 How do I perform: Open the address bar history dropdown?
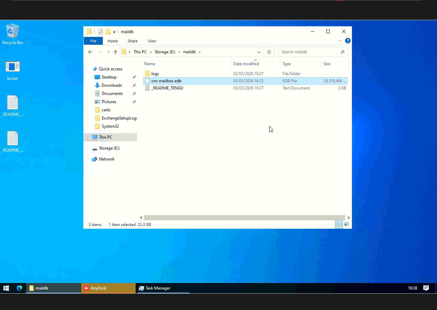pyautogui.click(x=259, y=52)
